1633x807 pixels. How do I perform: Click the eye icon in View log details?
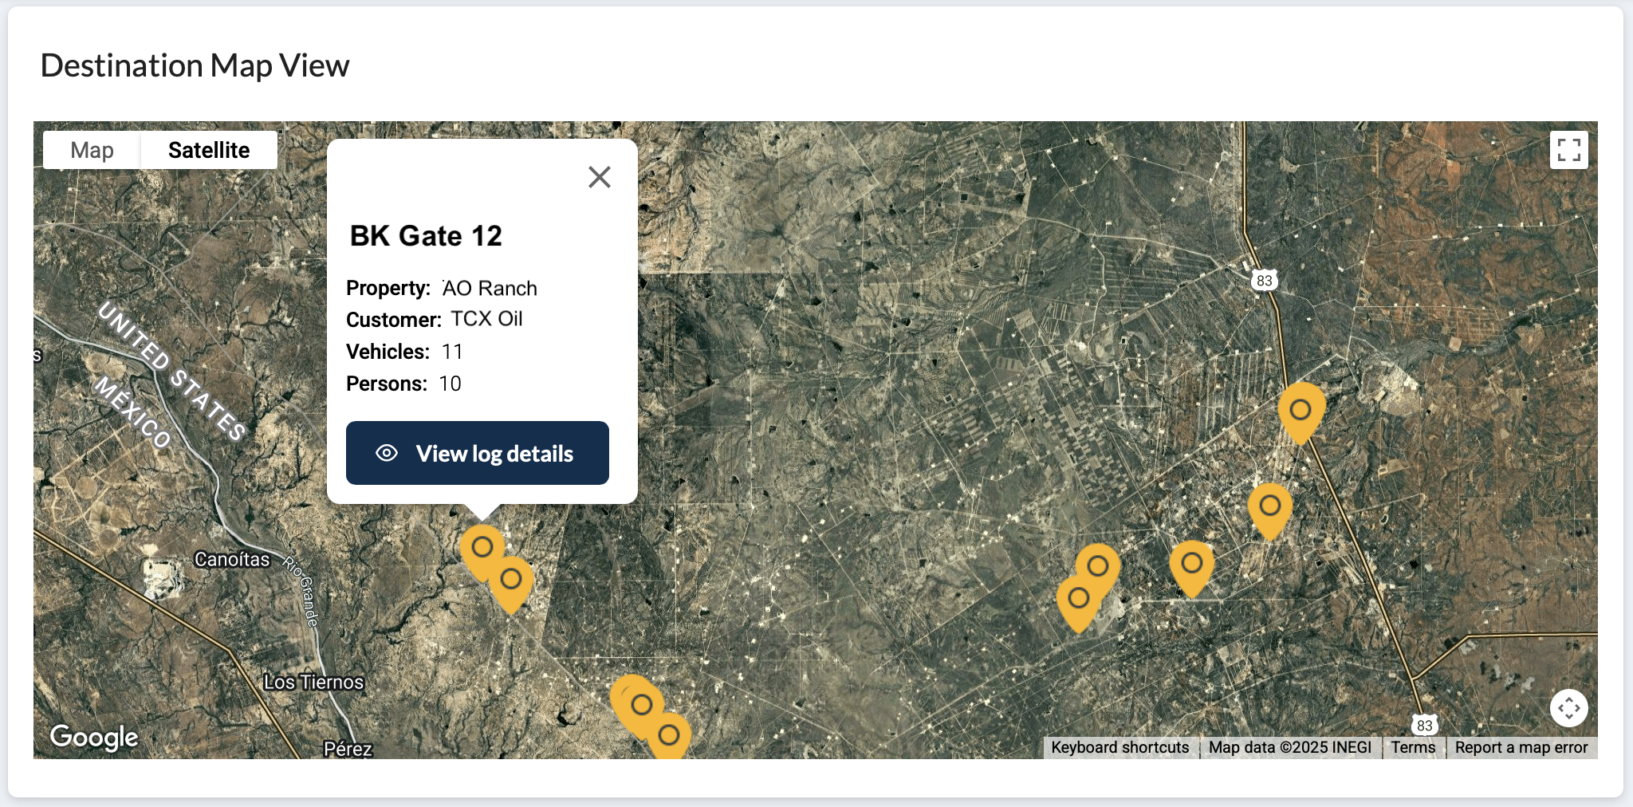point(387,453)
